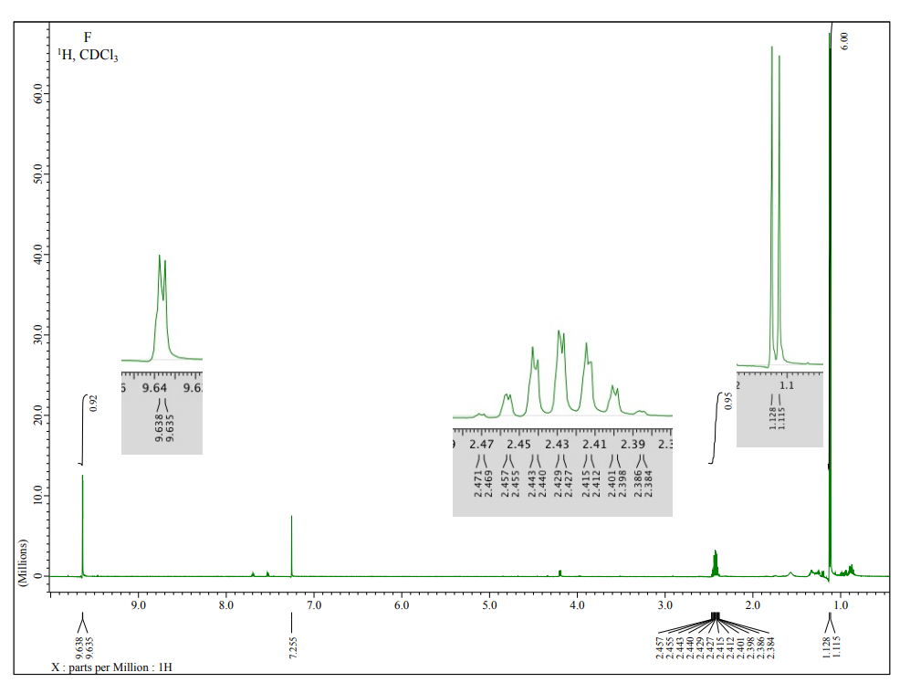This screenshot has height=693, width=910.
Task: Click the 60.0 y-axis tick label
Action: coord(37,93)
